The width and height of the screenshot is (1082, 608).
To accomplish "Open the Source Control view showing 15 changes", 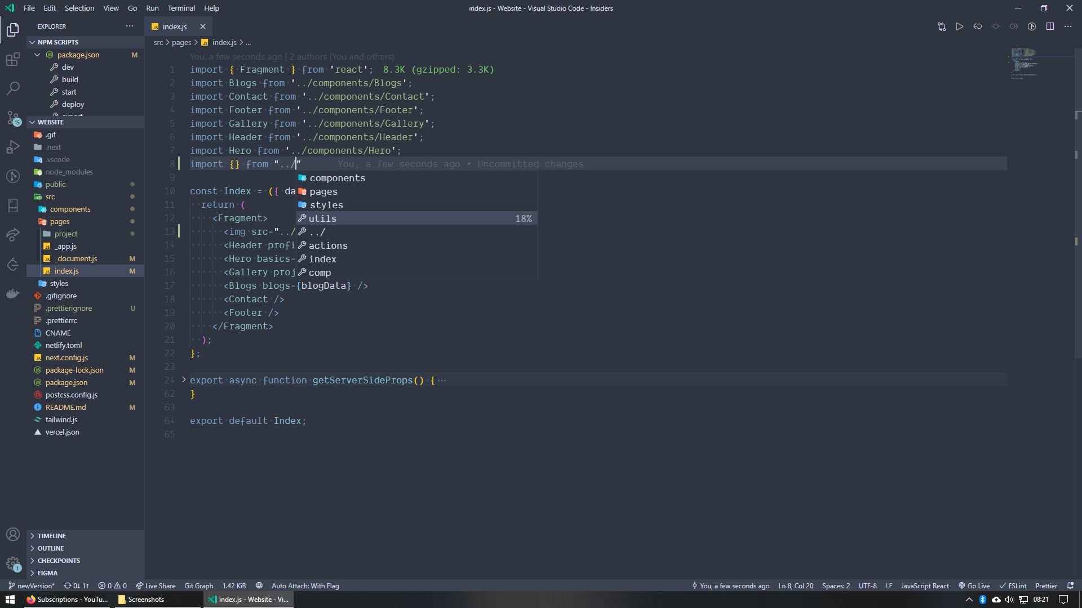I will 12,118.
